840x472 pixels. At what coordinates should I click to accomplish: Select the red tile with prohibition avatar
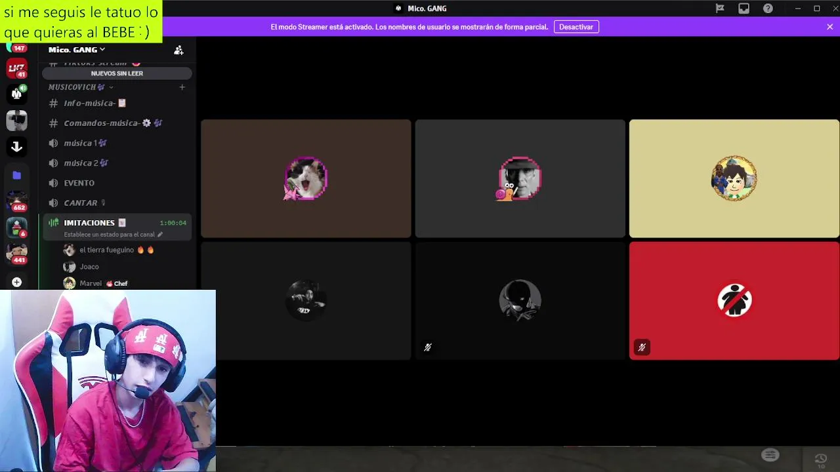[x=734, y=301]
